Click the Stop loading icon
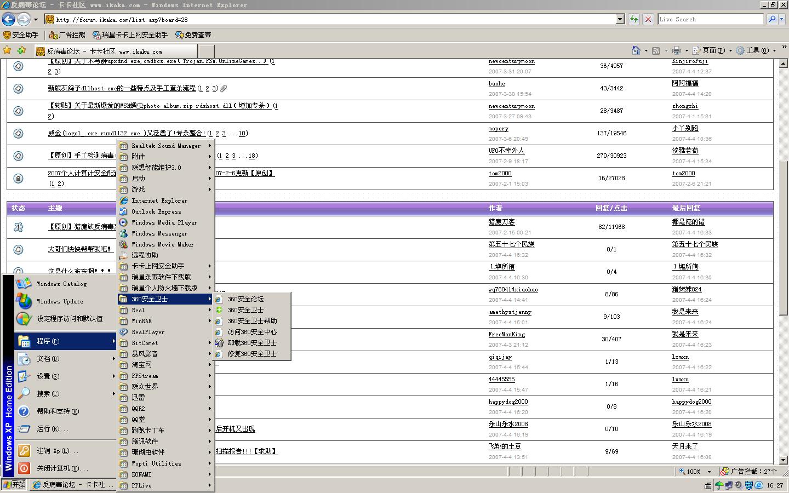The width and height of the screenshot is (789, 493). tap(648, 19)
